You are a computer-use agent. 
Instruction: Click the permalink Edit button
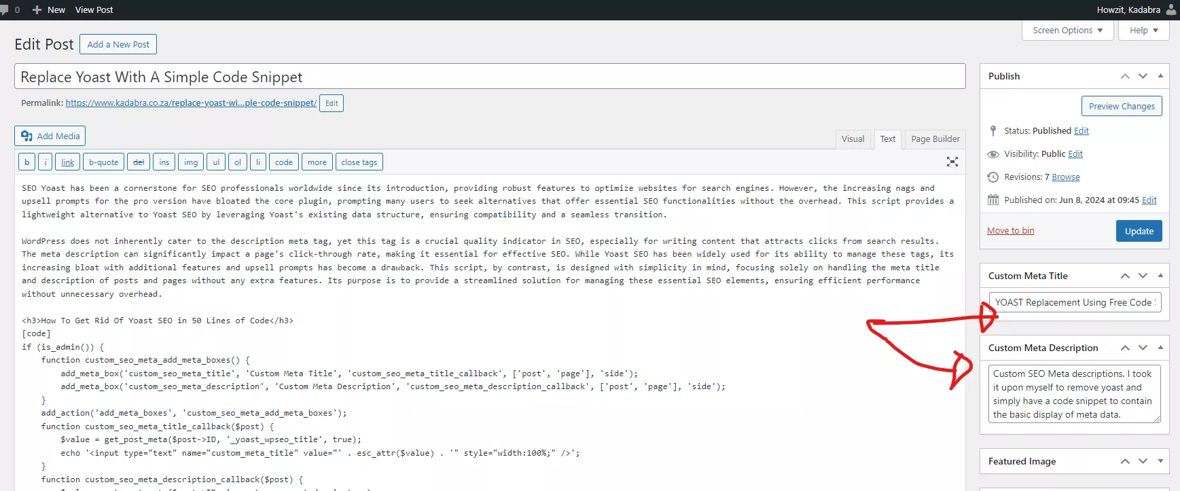[x=332, y=103]
